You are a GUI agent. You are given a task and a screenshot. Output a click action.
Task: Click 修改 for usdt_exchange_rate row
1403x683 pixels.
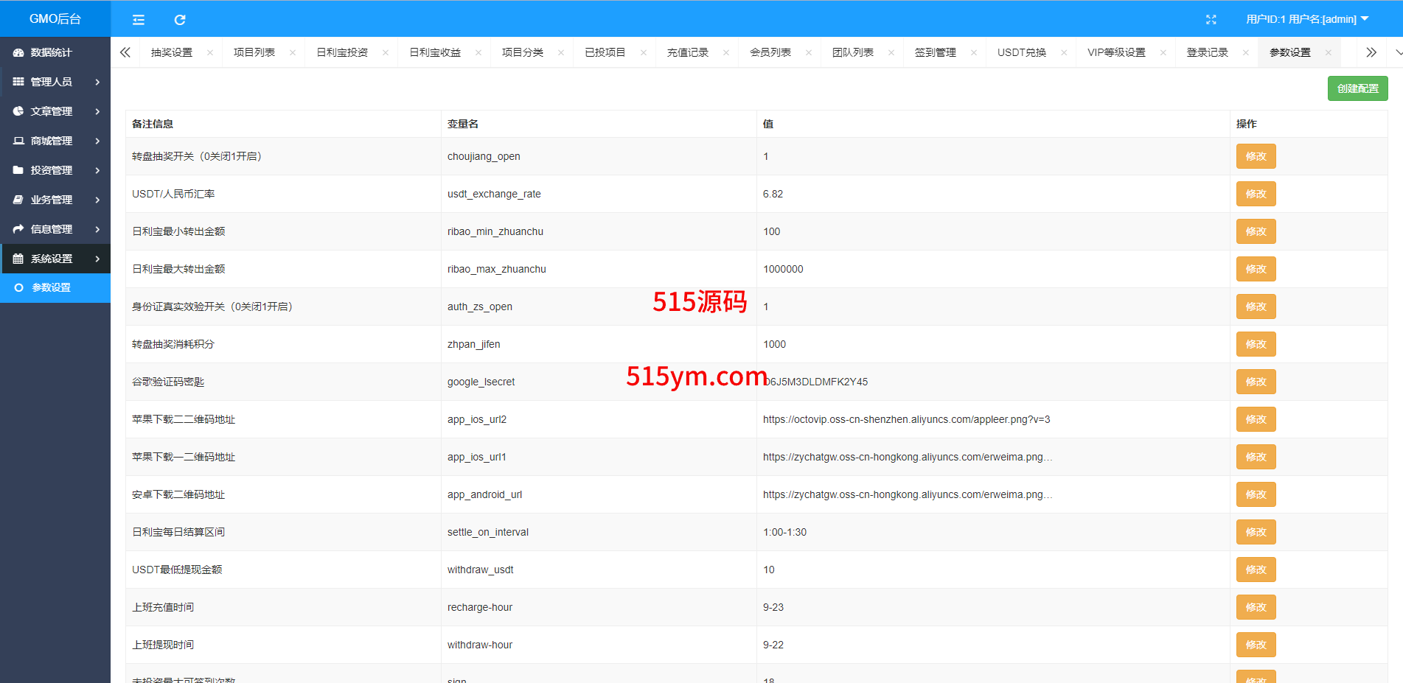point(1256,194)
